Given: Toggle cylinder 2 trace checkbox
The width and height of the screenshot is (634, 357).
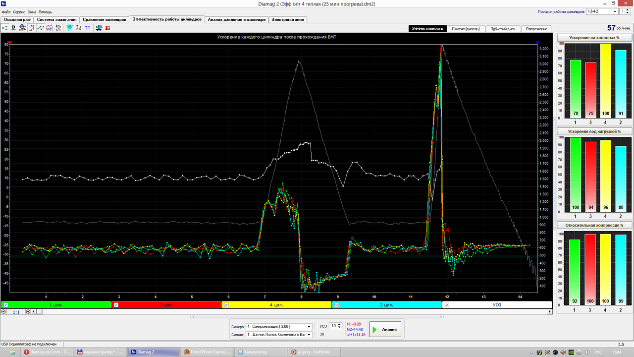Looking at the screenshot, I should tap(337, 305).
